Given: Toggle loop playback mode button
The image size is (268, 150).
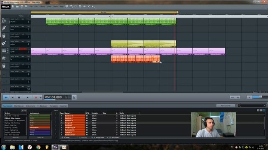Looking at the screenshot, I should tap(6, 97).
